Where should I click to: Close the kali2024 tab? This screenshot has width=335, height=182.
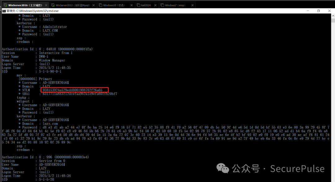pyautogui.click(x=155, y=5)
